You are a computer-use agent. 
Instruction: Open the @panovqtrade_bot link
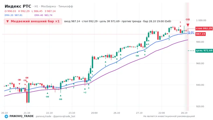pos(64,116)
